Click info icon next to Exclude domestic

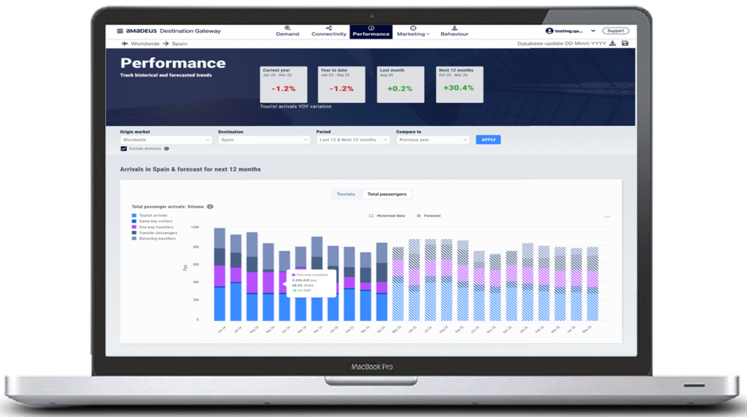(166, 149)
